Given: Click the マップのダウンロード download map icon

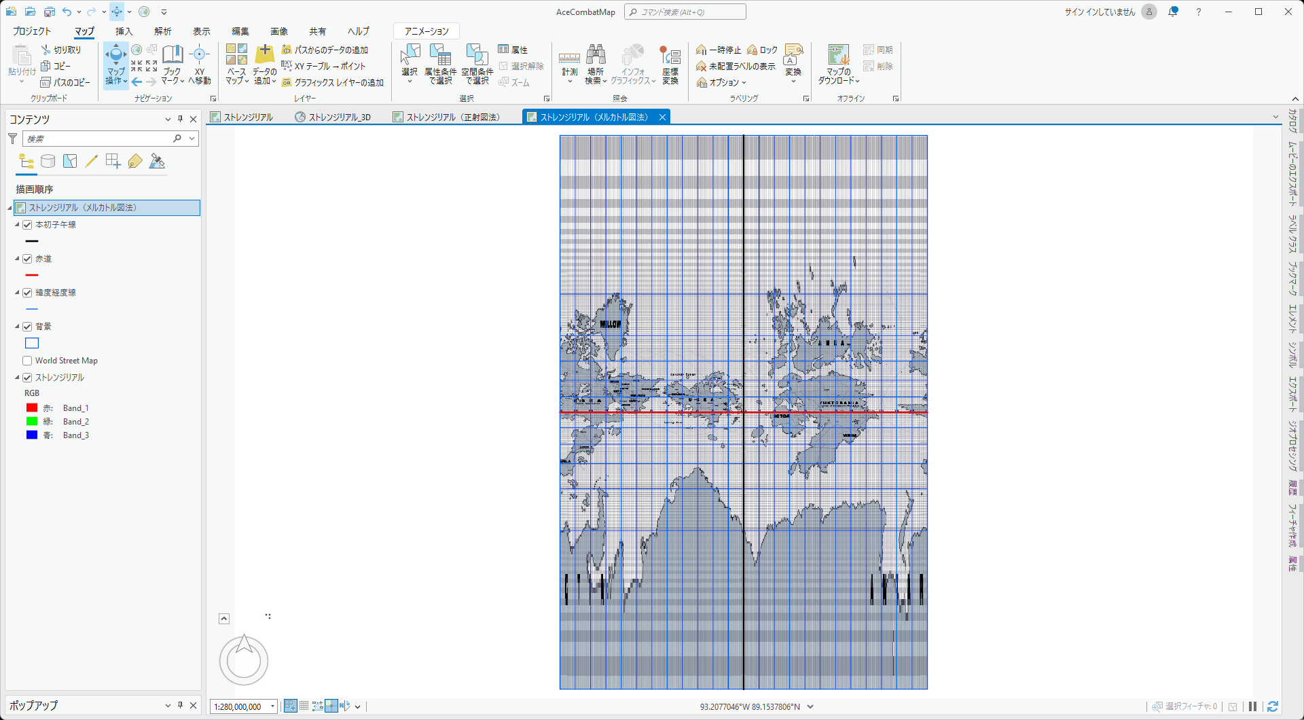Looking at the screenshot, I should click(x=838, y=55).
